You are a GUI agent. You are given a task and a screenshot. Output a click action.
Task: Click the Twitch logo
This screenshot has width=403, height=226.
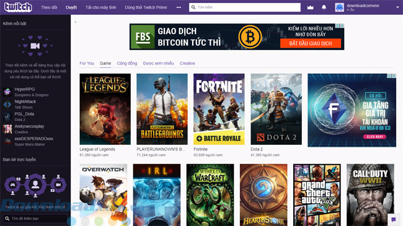click(18, 7)
